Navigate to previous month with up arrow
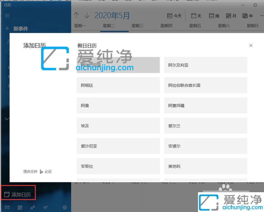The height and width of the screenshot is (212, 264). coord(77,15)
